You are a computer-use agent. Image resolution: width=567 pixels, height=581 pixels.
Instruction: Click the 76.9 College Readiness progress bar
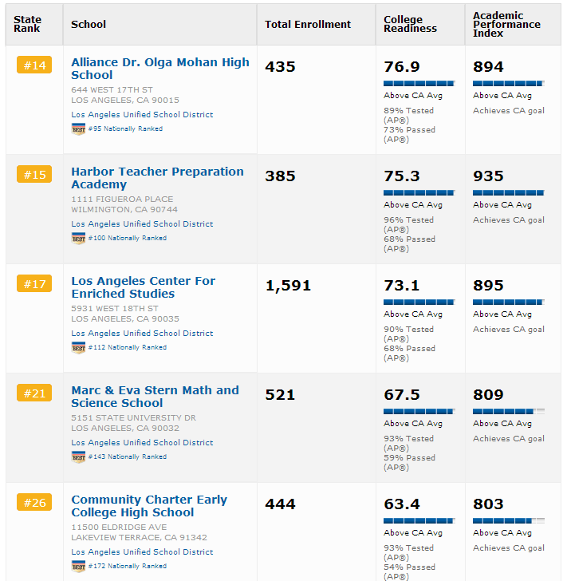pos(419,83)
